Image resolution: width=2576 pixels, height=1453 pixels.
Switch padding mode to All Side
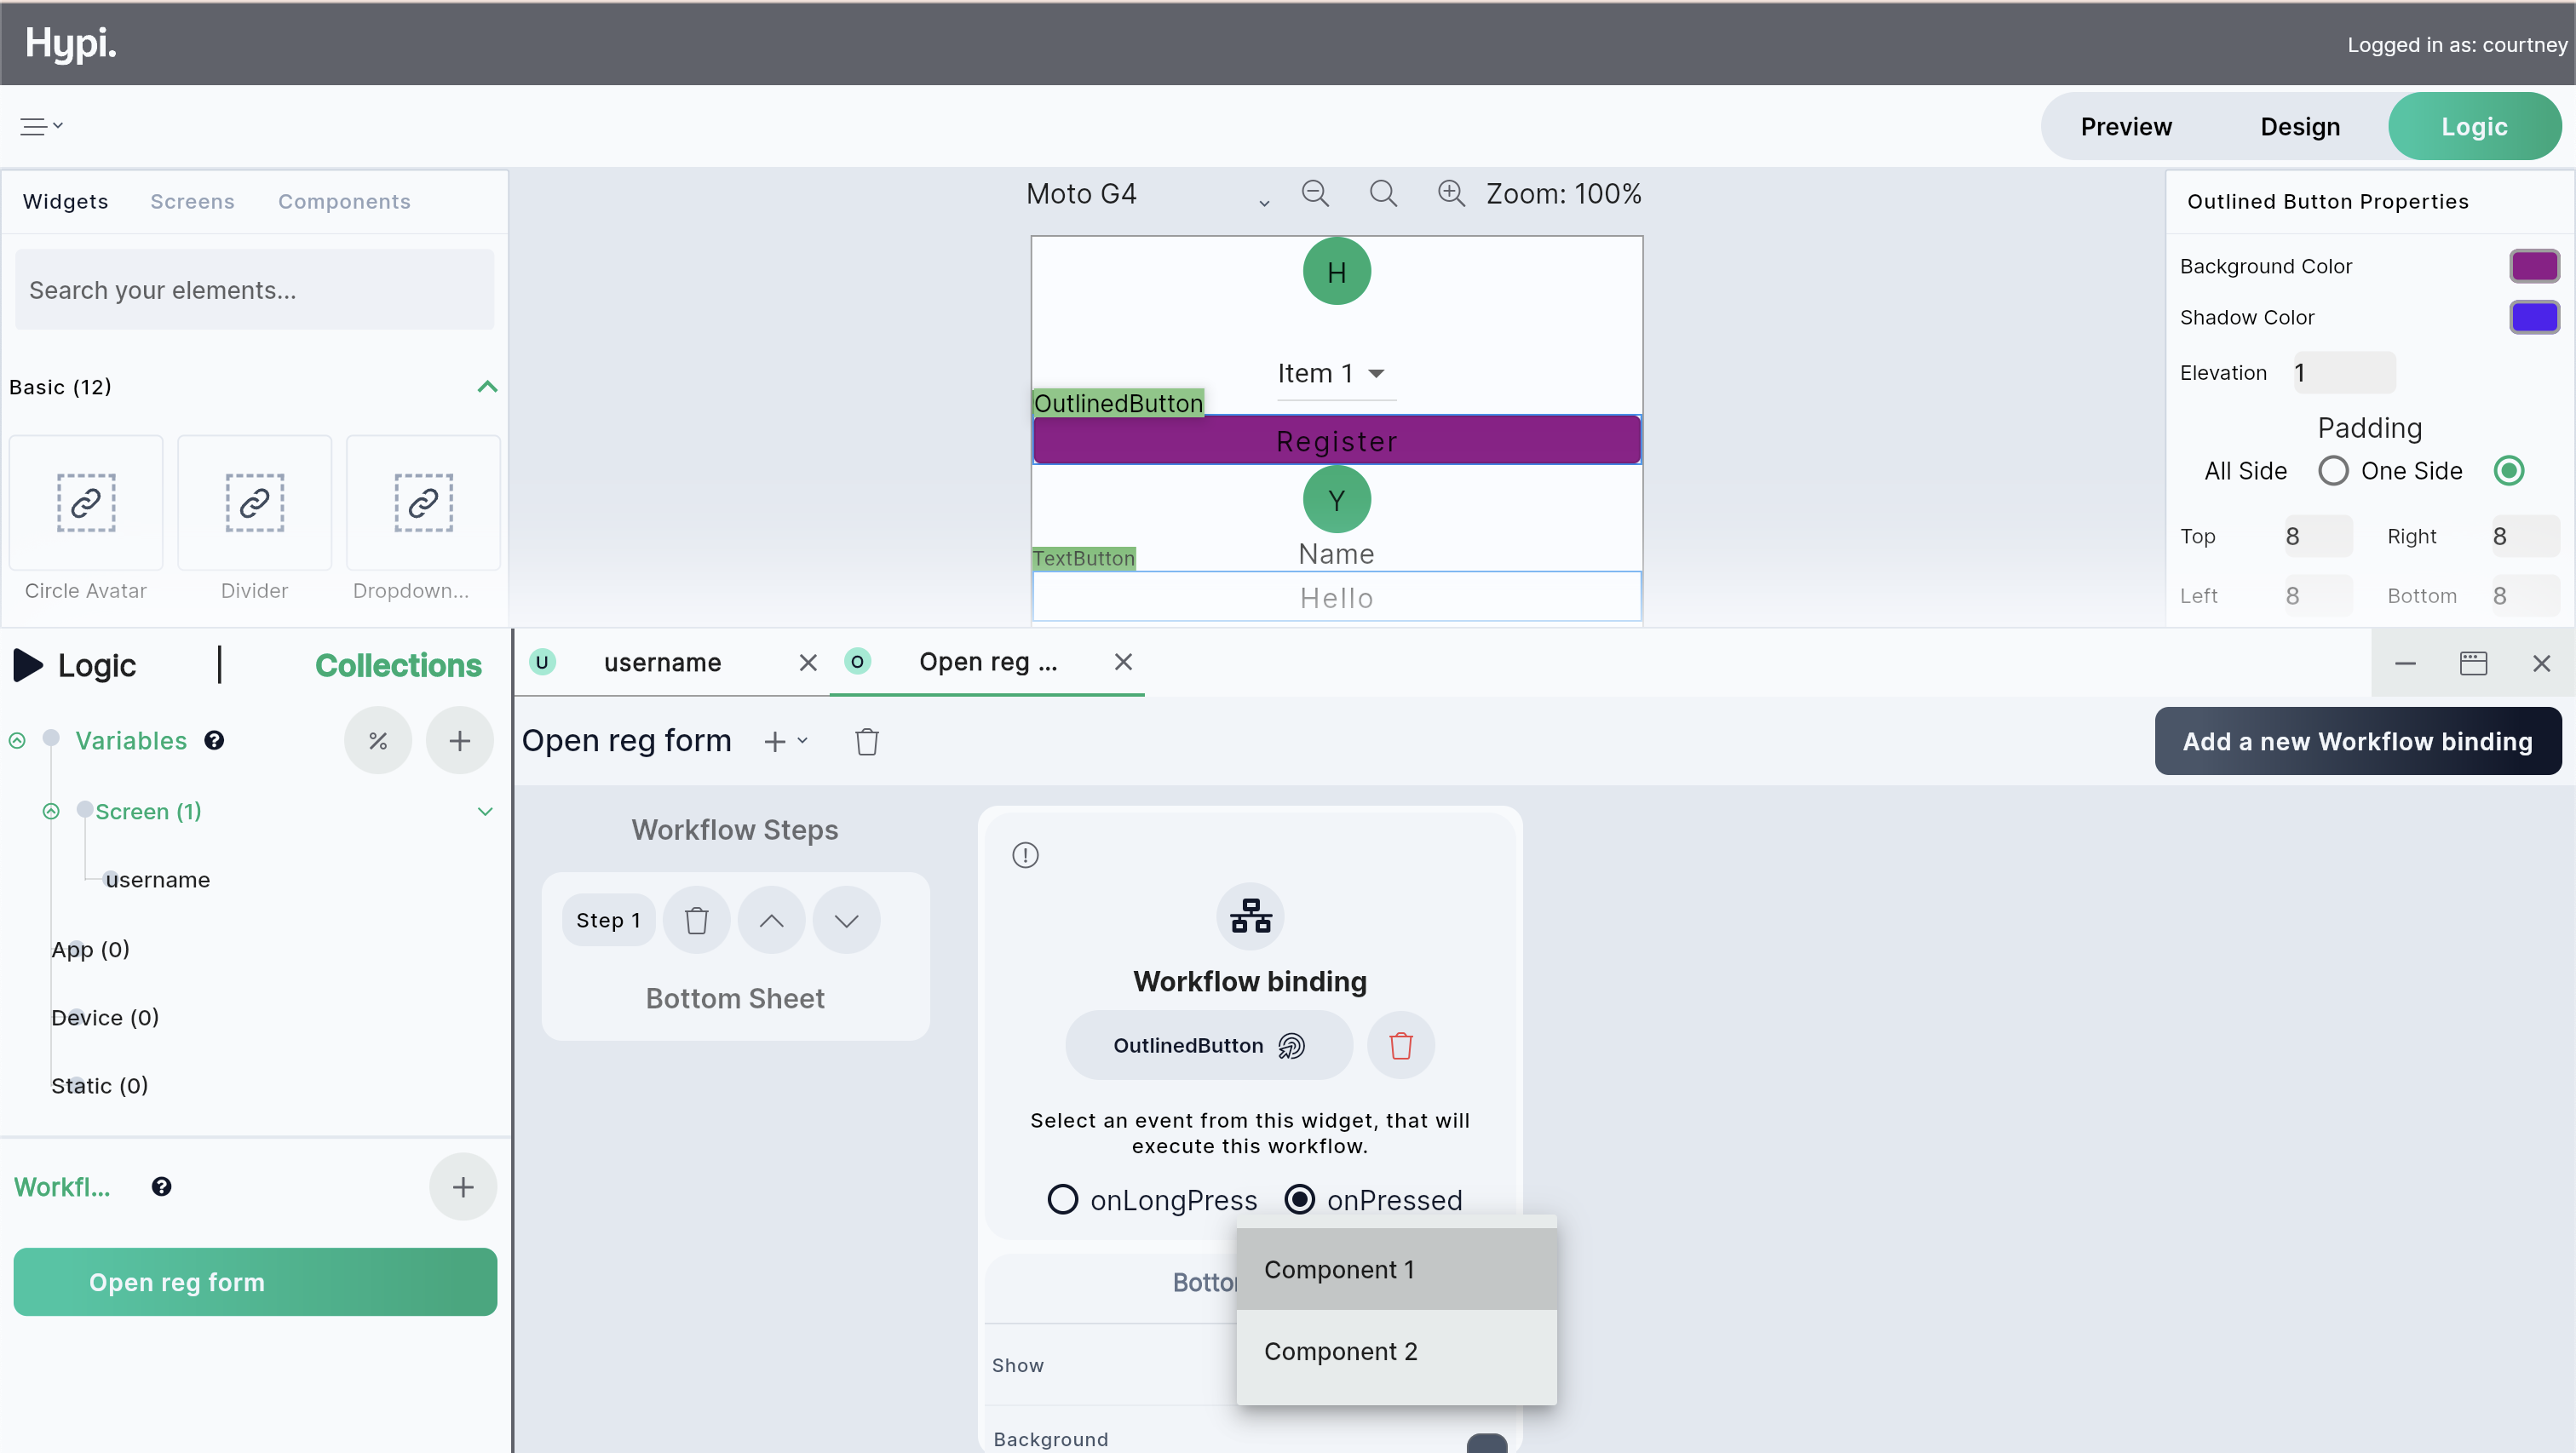click(x=2333, y=470)
